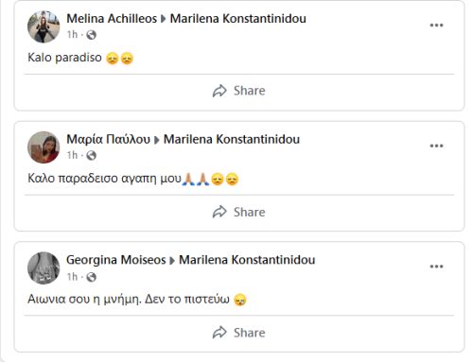Click public globe icon on Melina Achilleos post
The image size is (473, 362).
pyautogui.click(x=91, y=35)
